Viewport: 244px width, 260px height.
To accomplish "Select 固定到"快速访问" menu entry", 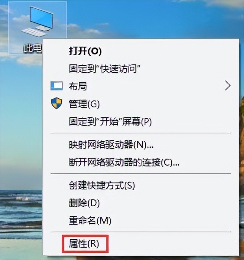I will click(x=105, y=69).
